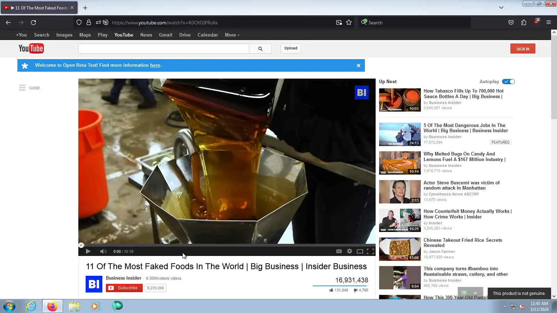Open the tracking protection shield icon
The height and width of the screenshot is (313, 557).
click(79, 23)
